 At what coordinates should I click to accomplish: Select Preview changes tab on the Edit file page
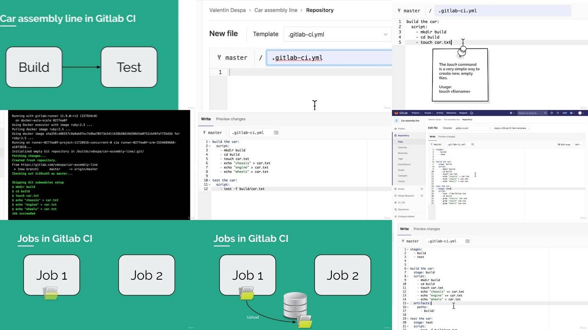click(x=447, y=137)
